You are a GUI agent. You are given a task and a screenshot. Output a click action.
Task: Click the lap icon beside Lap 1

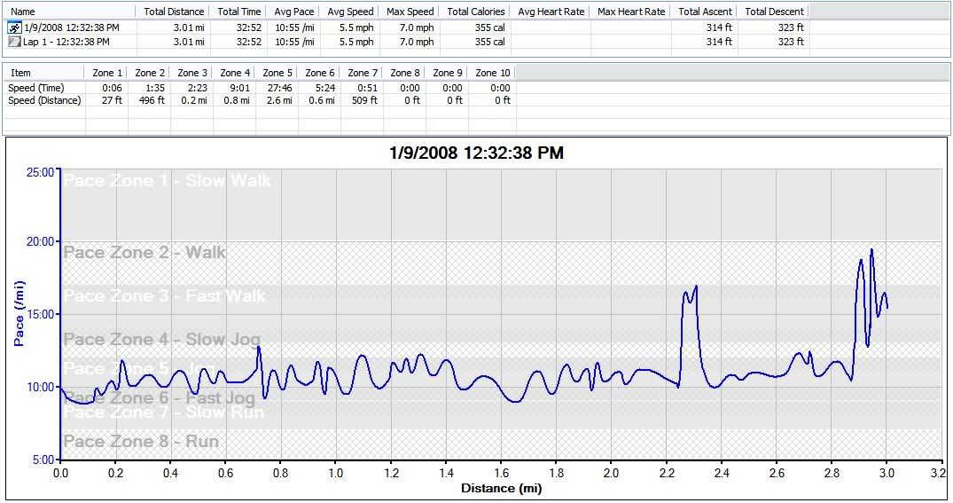coord(14,42)
